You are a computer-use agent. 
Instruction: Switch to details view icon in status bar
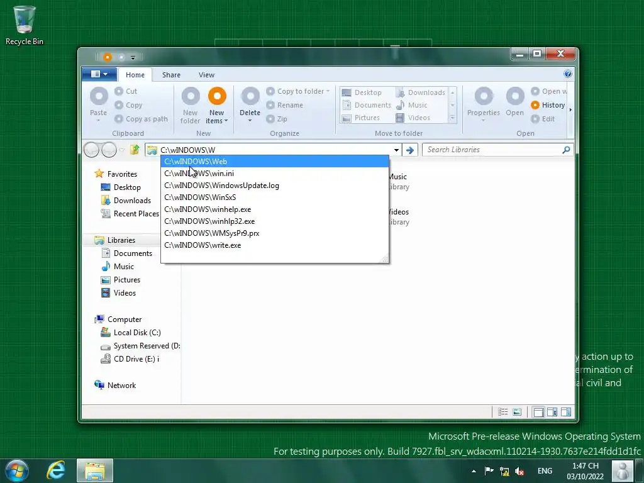[x=502, y=412]
